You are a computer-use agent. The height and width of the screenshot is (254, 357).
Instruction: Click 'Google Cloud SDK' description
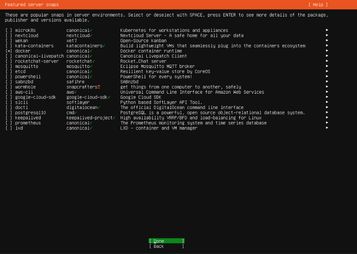coord(141,97)
